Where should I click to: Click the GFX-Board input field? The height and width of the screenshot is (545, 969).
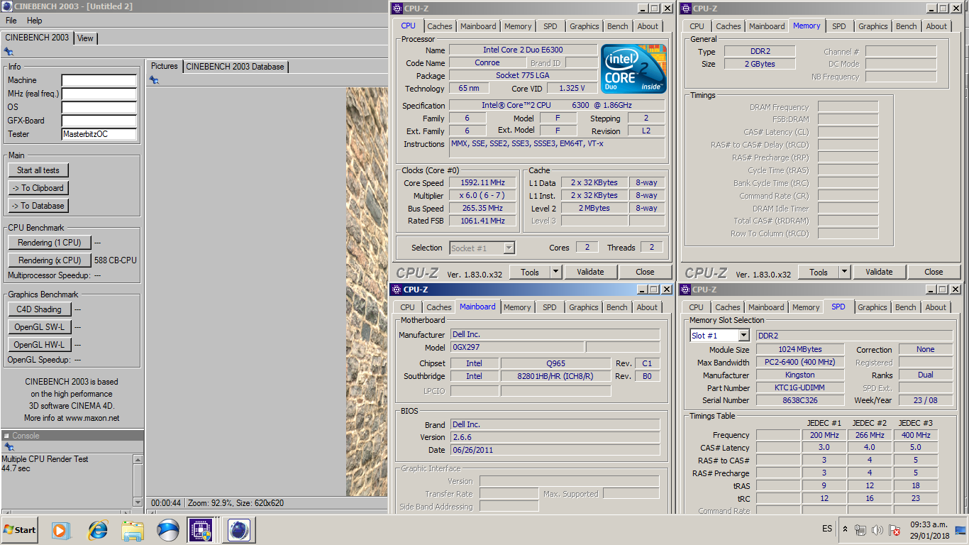pyautogui.click(x=99, y=121)
